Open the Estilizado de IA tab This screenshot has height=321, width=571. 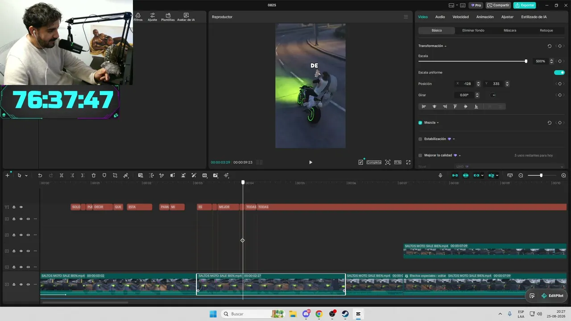tap(534, 17)
